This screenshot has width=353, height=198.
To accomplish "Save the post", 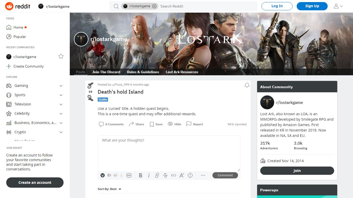I will (156, 124).
